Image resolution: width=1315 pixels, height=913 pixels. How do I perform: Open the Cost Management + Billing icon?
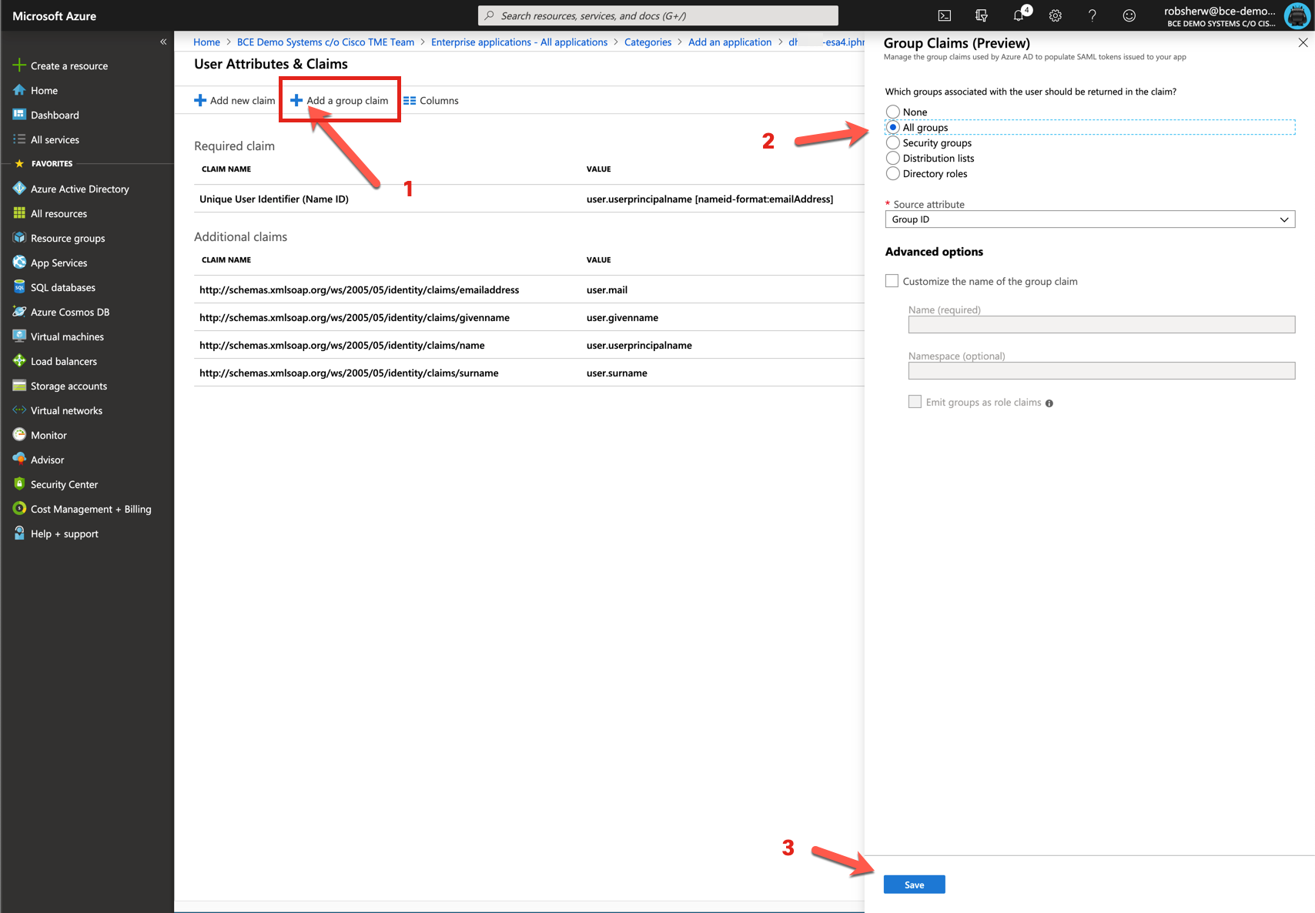[x=19, y=509]
